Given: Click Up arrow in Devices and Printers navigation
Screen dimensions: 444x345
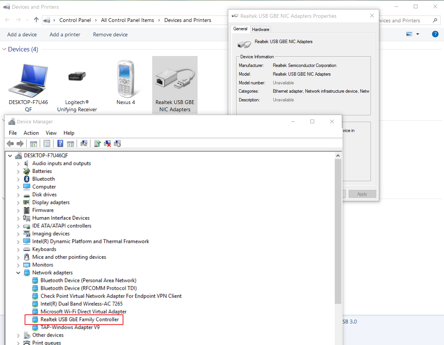Looking at the screenshot, I should coord(36,20).
